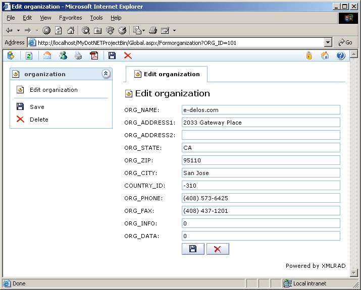Click the PDF export icon

click(94, 56)
